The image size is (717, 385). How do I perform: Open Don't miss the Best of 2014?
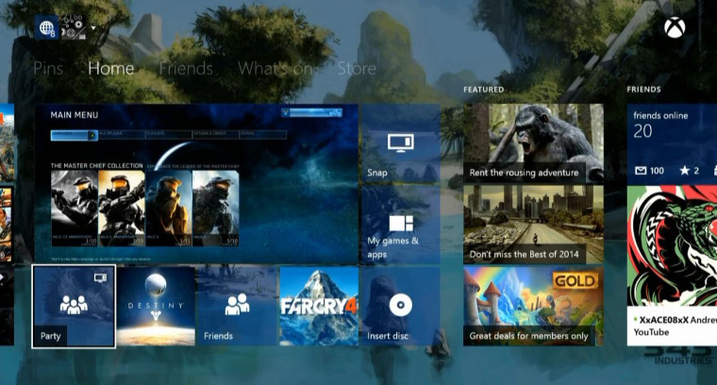pos(533,225)
